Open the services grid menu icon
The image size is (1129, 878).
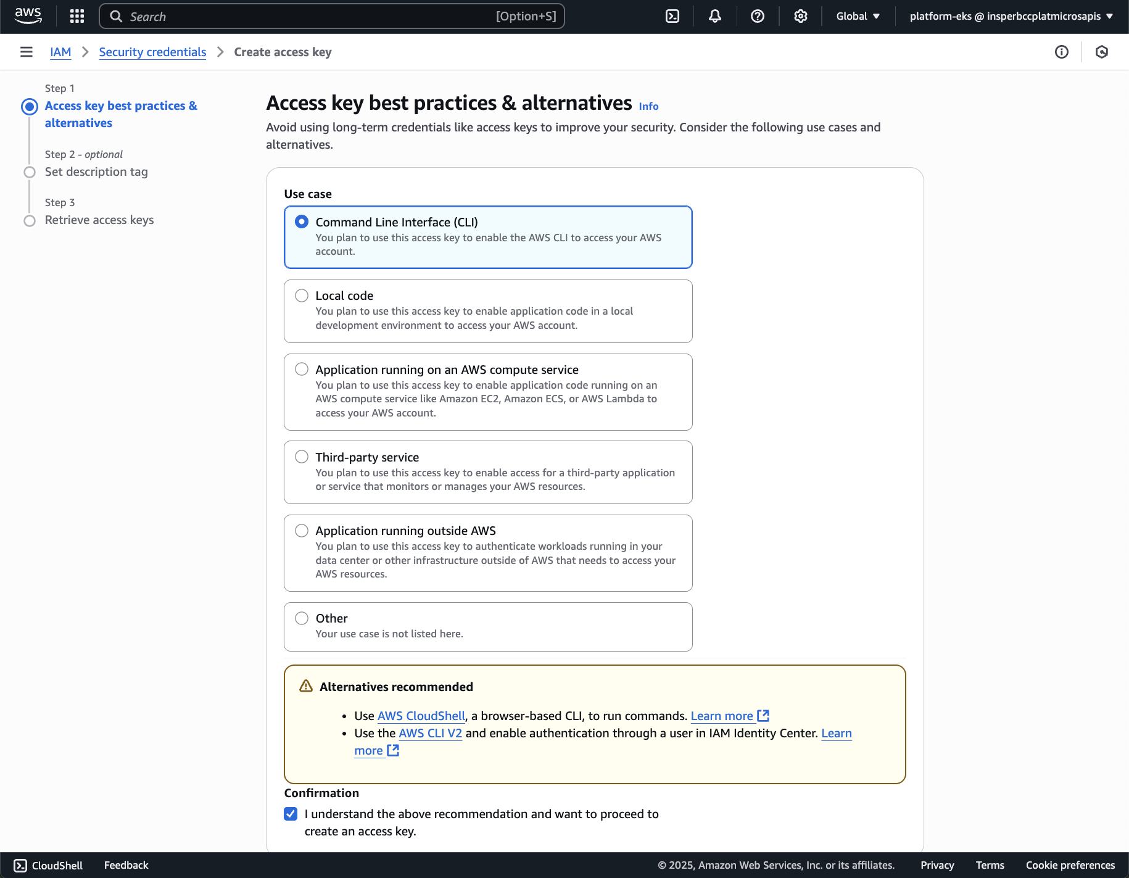coord(77,16)
